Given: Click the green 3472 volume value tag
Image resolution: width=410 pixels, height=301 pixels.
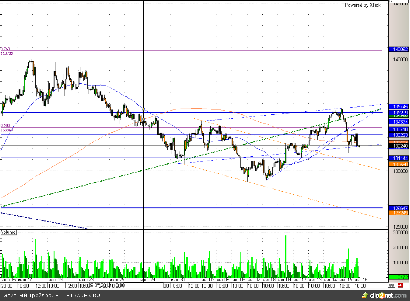Looking at the screenshot, I should click(x=399, y=277).
